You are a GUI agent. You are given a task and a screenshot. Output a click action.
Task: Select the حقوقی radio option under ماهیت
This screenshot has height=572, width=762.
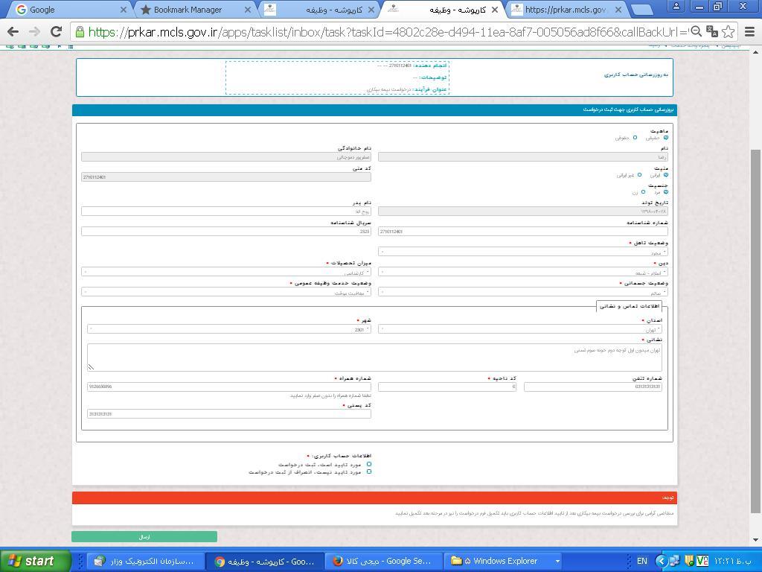(635, 138)
